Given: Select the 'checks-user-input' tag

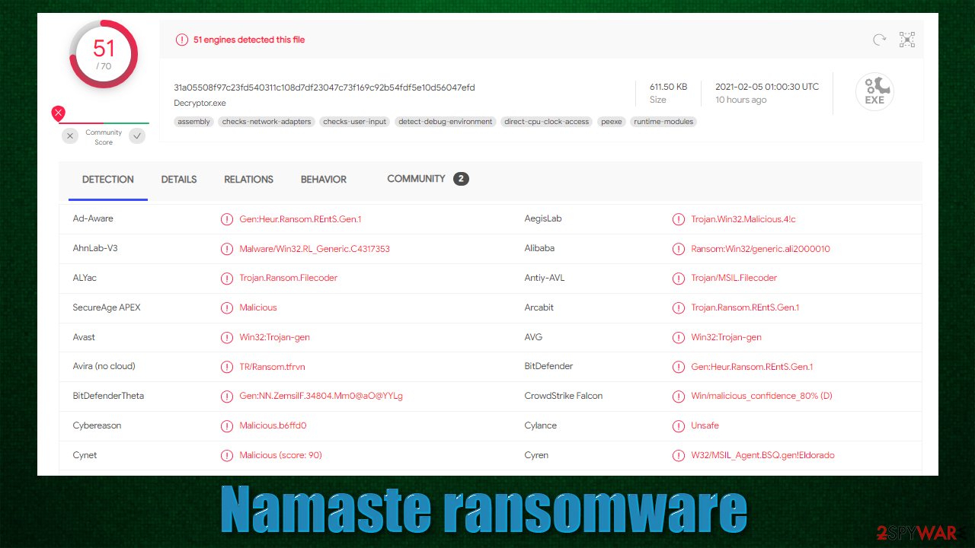Looking at the screenshot, I should [355, 122].
